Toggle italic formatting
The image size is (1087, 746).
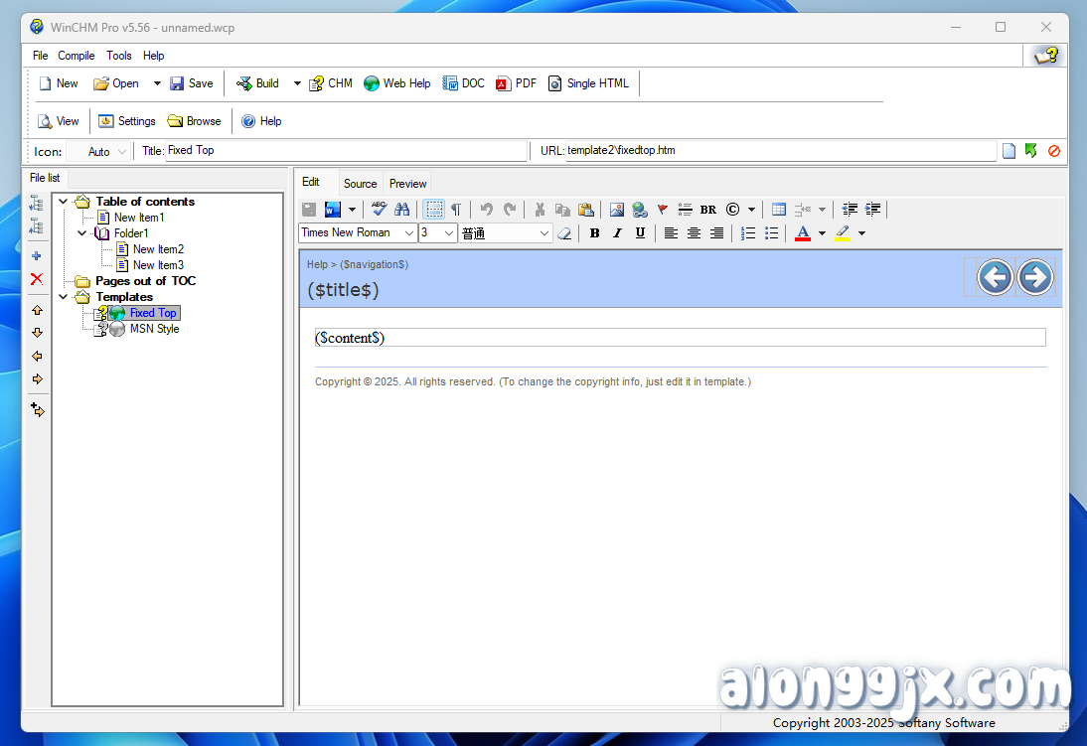(617, 232)
